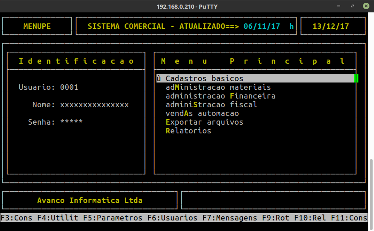Click the Usuario field value 0001
Screen dimensions: 374x231
[69, 87]
